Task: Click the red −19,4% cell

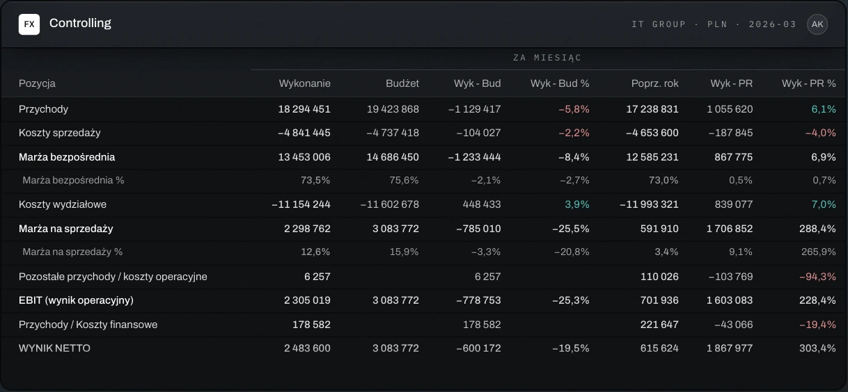Action: point(817,325)
